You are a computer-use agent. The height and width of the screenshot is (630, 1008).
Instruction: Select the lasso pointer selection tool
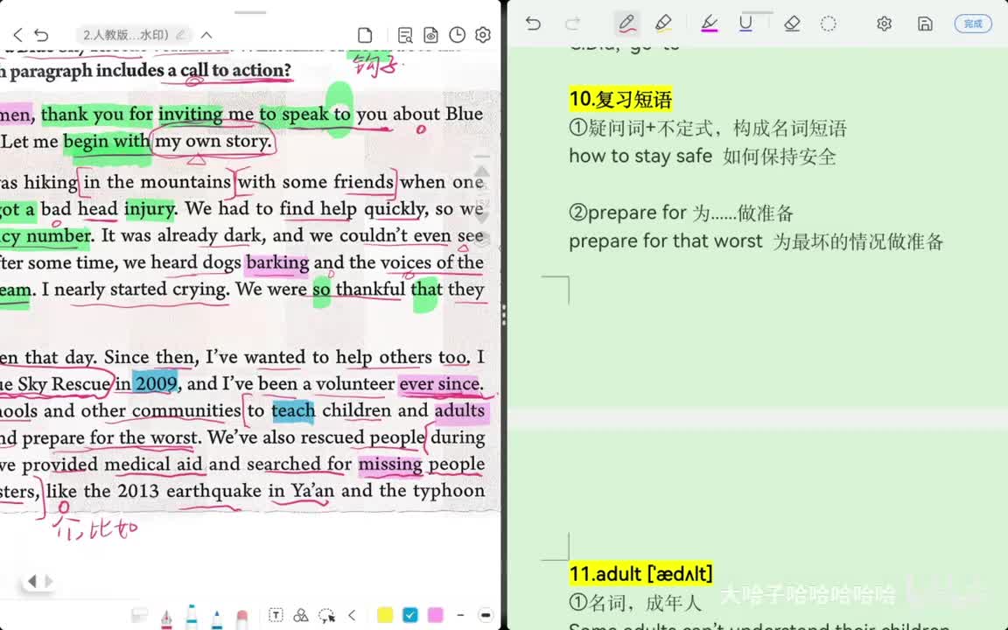(x=326, y=615)
